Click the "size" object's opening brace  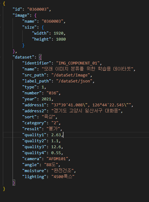click(x=43, y=27)
